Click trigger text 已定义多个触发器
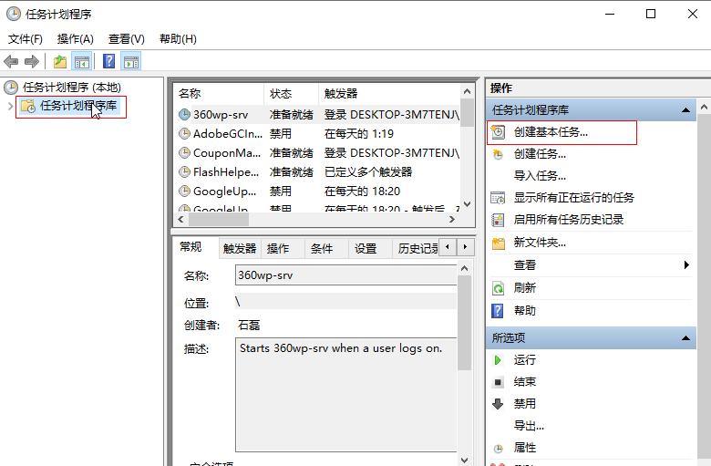 click(x=368, y=172)
